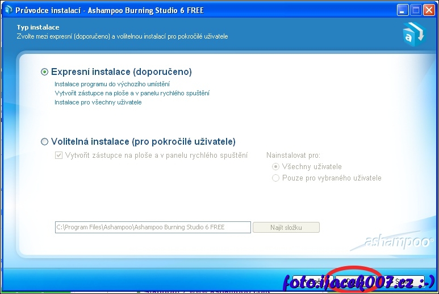Viewport: 439px width, 294px height.
Task: Click the Ashampoo icon in the title bar
Action: click(x=8, y=10)
